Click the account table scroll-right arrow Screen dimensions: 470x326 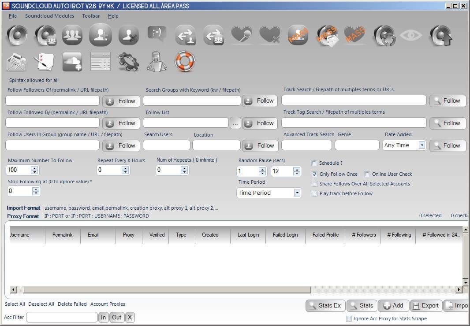pos(459,290)
